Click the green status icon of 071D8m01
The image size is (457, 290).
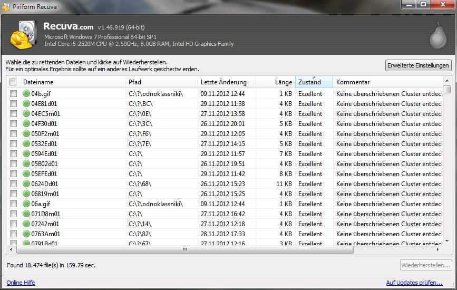[x=26, y=214]
